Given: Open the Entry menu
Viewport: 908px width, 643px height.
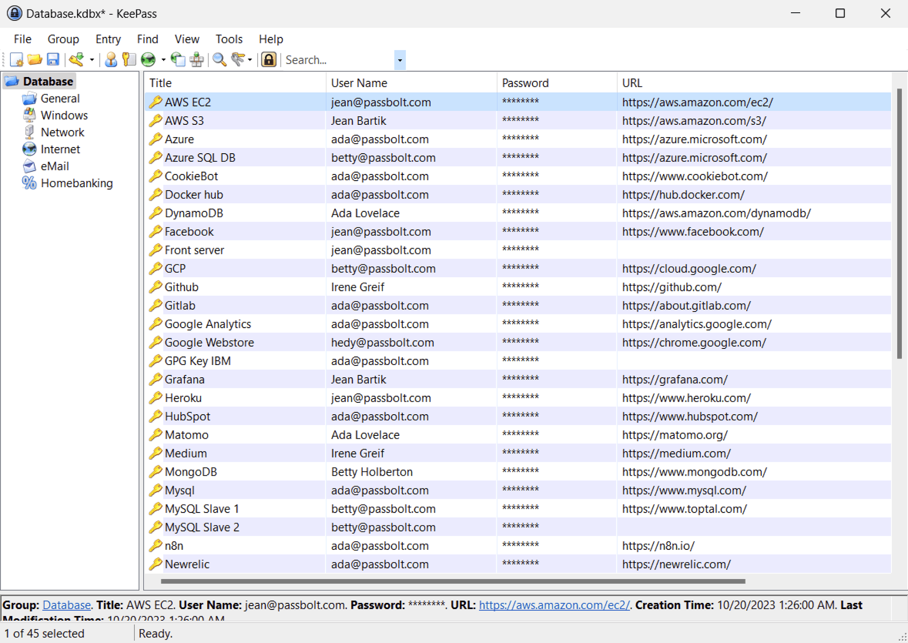Looking at the screenshot, I should click(108, 39).
